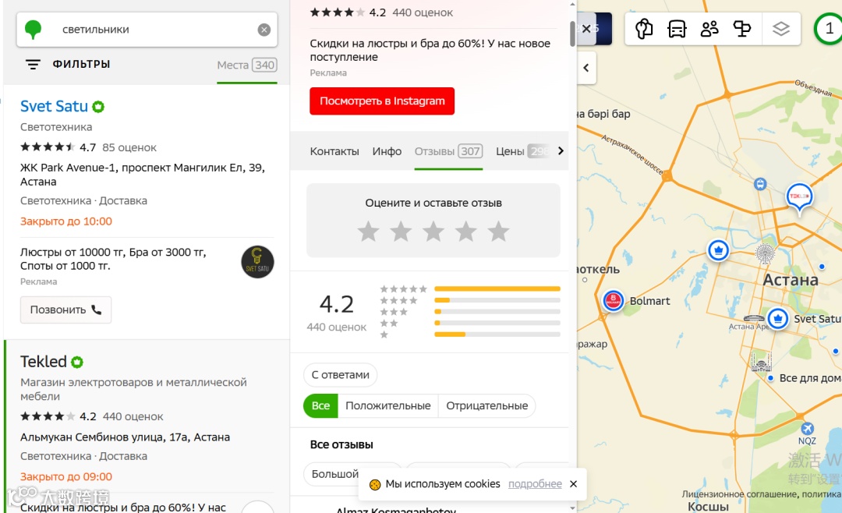Click the Астана city label
Screen dimensions: 842x513
pyautogui.click(x=791, y=280)
